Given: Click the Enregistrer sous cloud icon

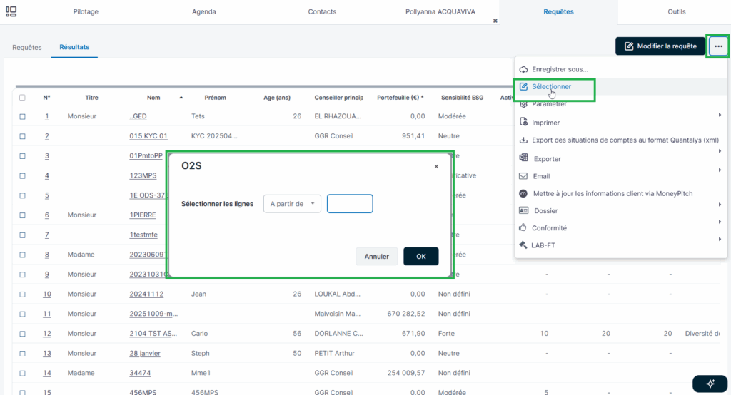Looking at the screenshot, I should (x=523, y=69).
